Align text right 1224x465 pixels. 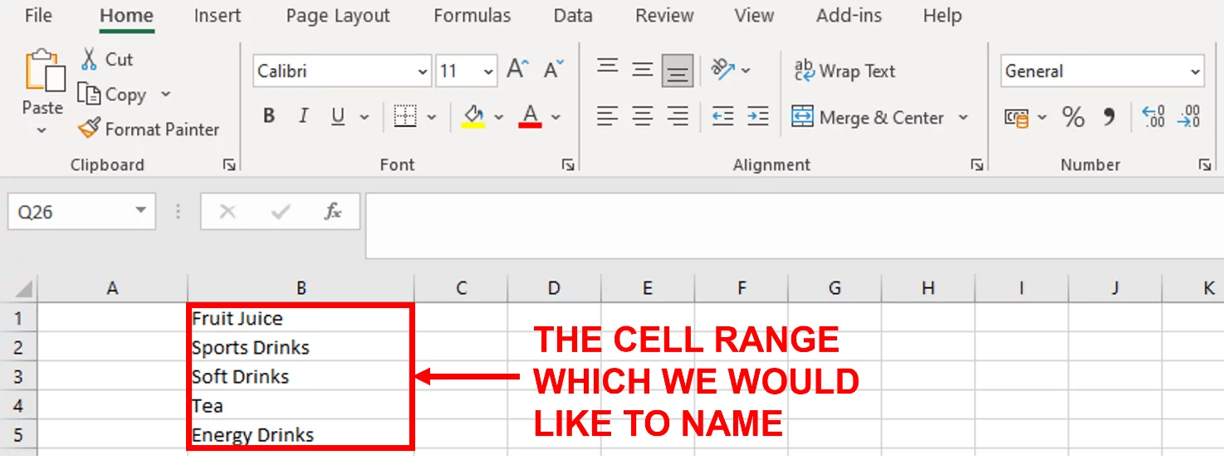click(x=678, y=116)
